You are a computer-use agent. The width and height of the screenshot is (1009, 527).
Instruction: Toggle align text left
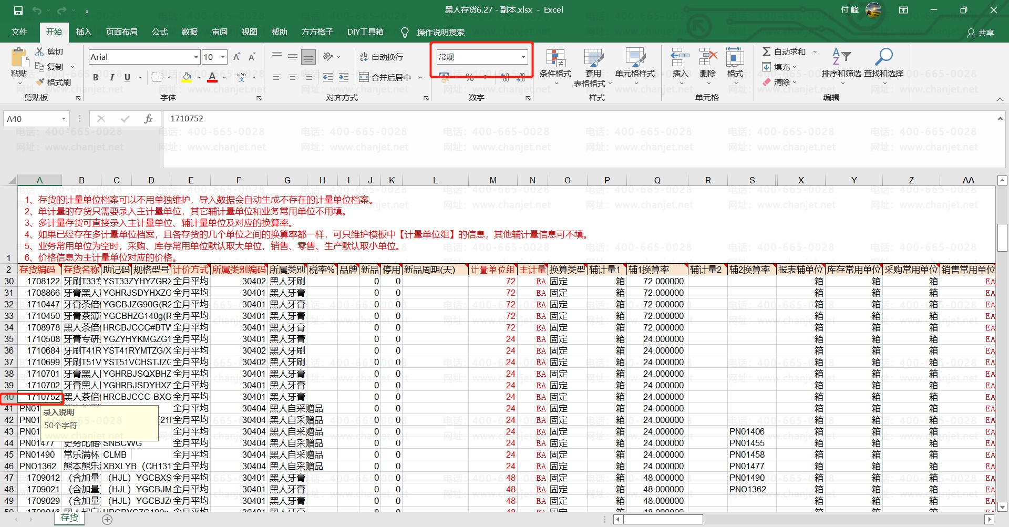coord(277,77)
